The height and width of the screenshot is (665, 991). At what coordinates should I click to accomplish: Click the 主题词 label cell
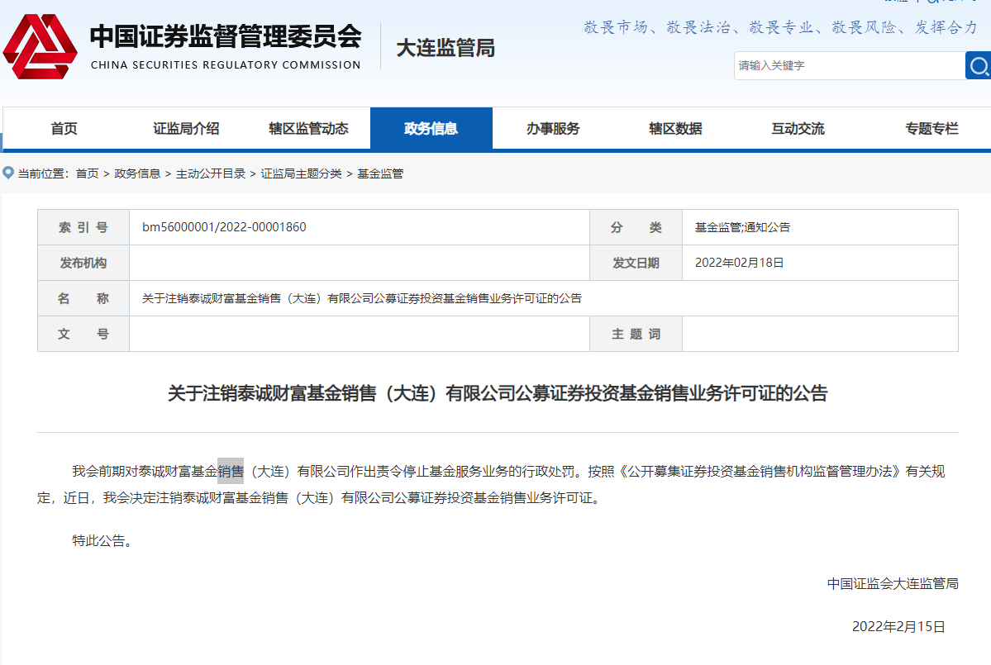(636, 334)
